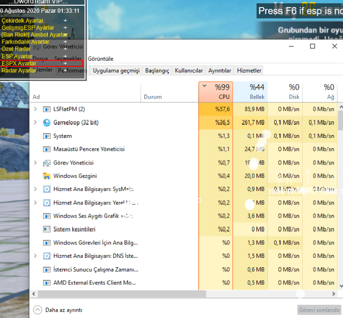Expand Çekirdek Ayarlar in cheat menu
The image size is (343, 318).
click(65, 20)
